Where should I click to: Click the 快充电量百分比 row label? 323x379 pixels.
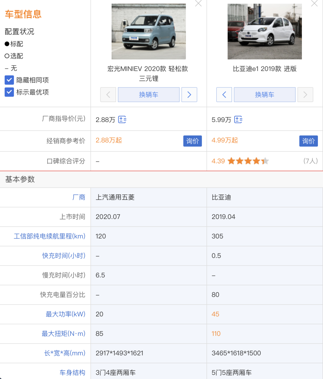coord(63,295)
